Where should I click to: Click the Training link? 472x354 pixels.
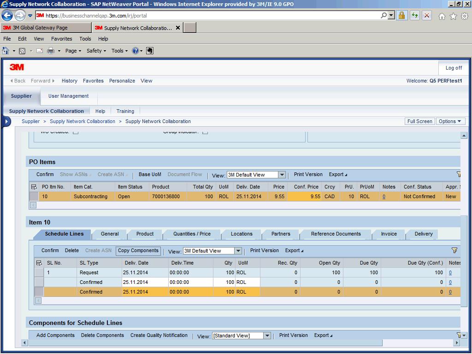(125, 111)
